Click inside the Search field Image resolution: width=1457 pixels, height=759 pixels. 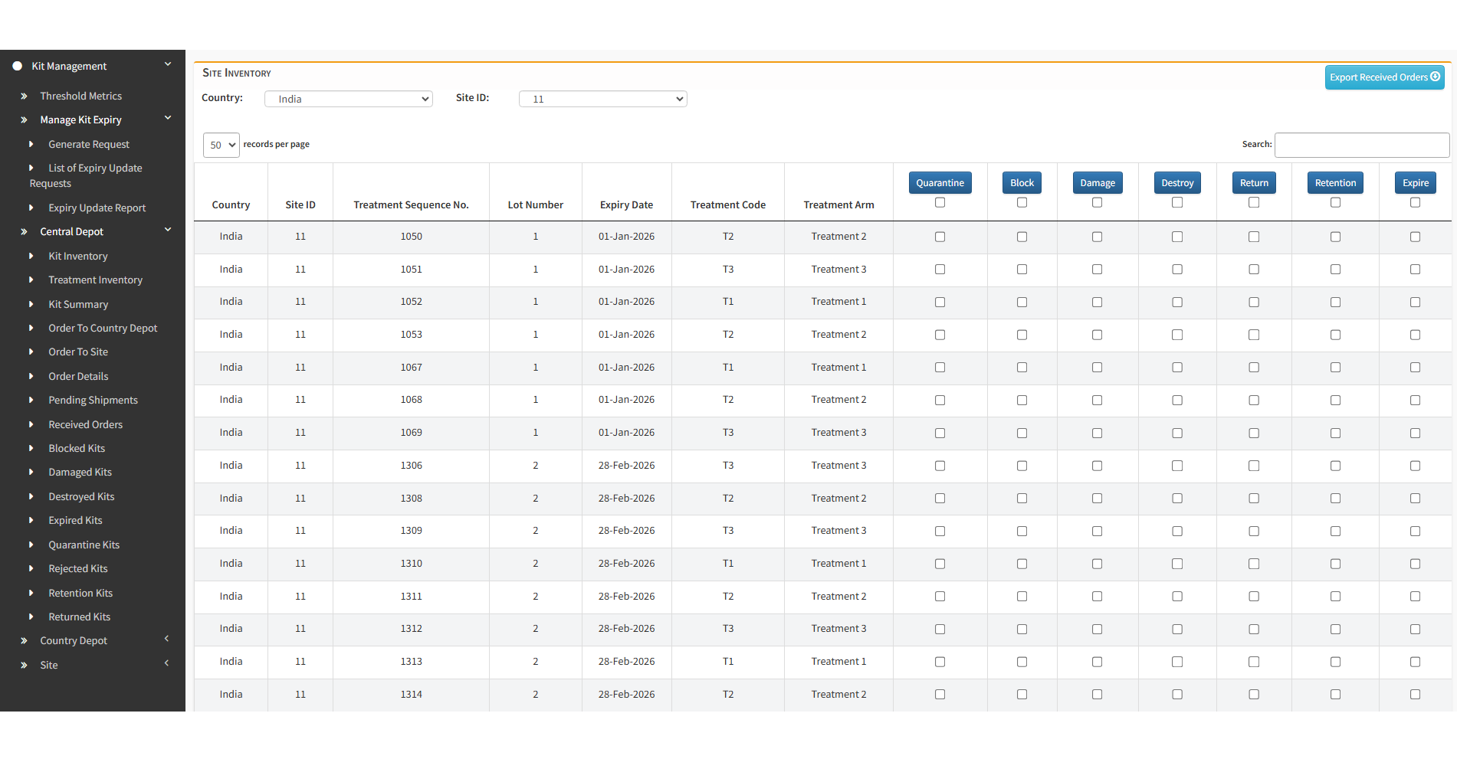(1362, 145)
